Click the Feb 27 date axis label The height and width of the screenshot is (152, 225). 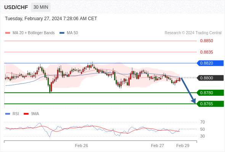tap(157, 146)
